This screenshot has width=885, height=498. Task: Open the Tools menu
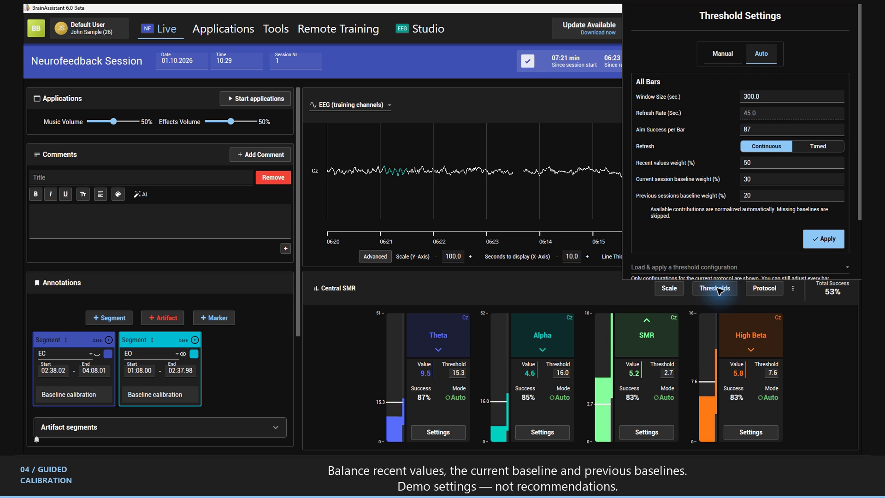276,29
